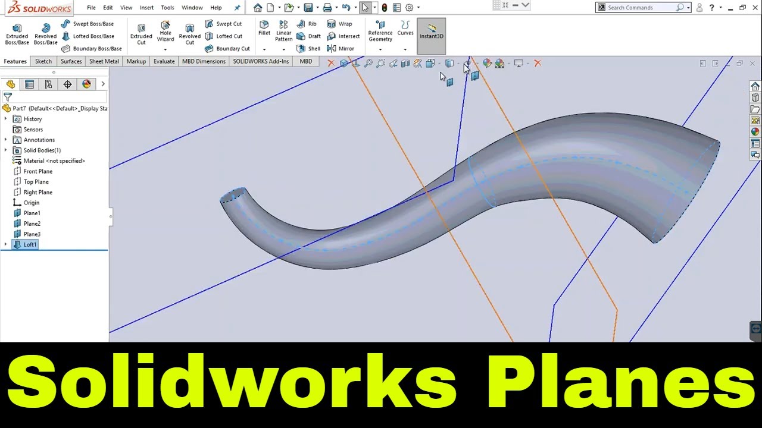Open Reference Geometry tool

point(380,32)
